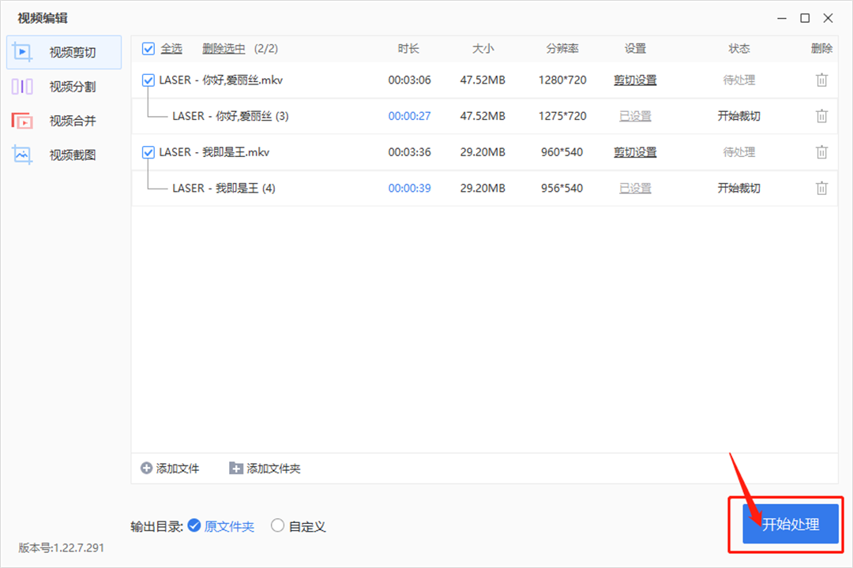
Task: Uncheck LASER - 你好,爱丽丝.mkv checkbox
Action: [x=148, y=80]
